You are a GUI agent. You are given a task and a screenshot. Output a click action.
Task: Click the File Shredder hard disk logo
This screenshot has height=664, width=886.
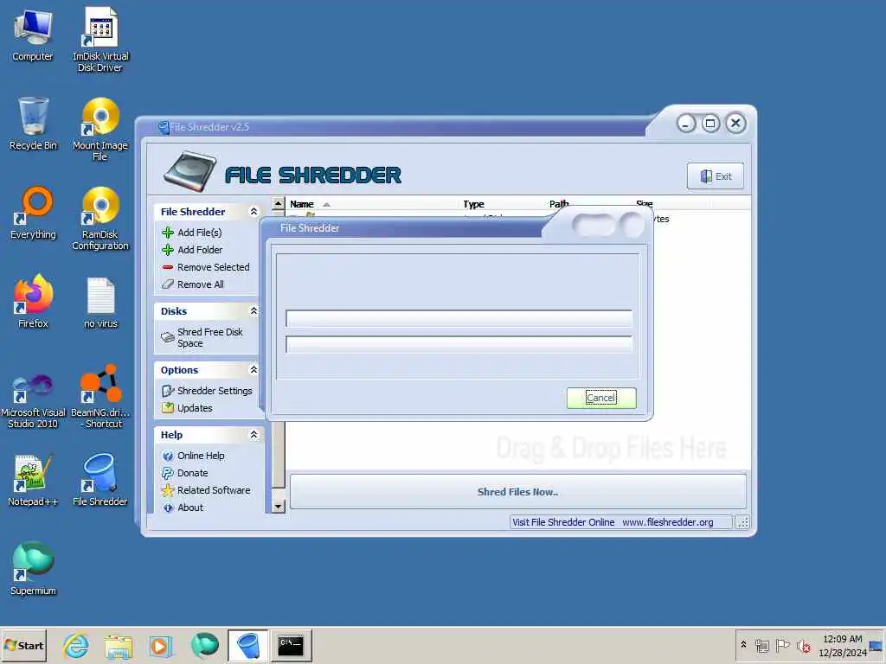pyautogui.click(x=189, y=171)
